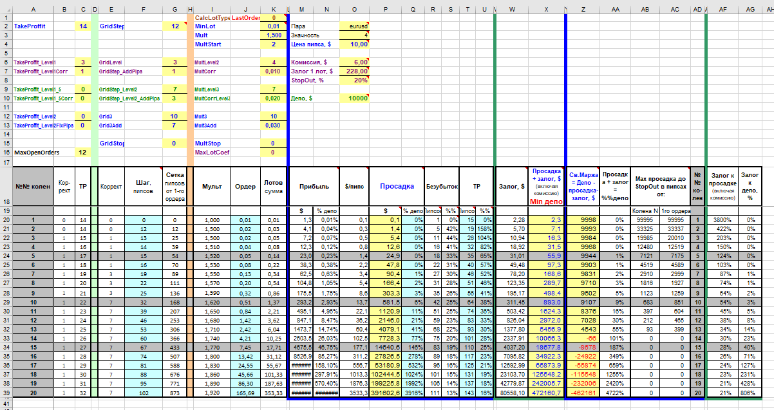Click the GridStep label cell in row 2
Viewport: 774px width, 410px height.
111,26
